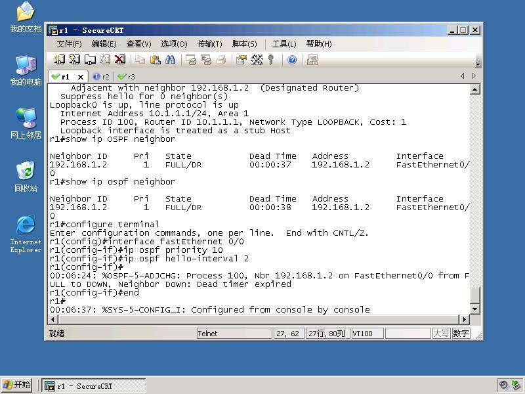
Task: Click 'ip ospf priority 10' command line
Action: 136,250
